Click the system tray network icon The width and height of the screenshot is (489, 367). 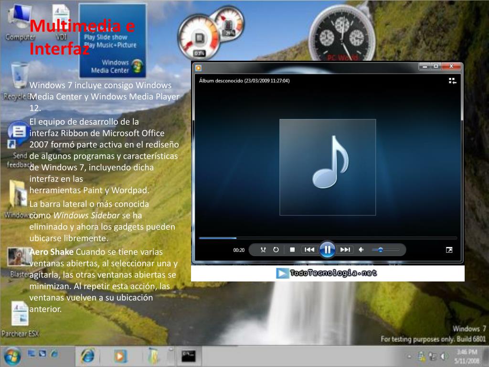[x=433, y=356]
